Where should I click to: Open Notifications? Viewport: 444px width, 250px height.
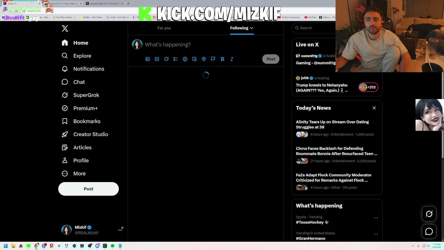click(x=83, y=69)
